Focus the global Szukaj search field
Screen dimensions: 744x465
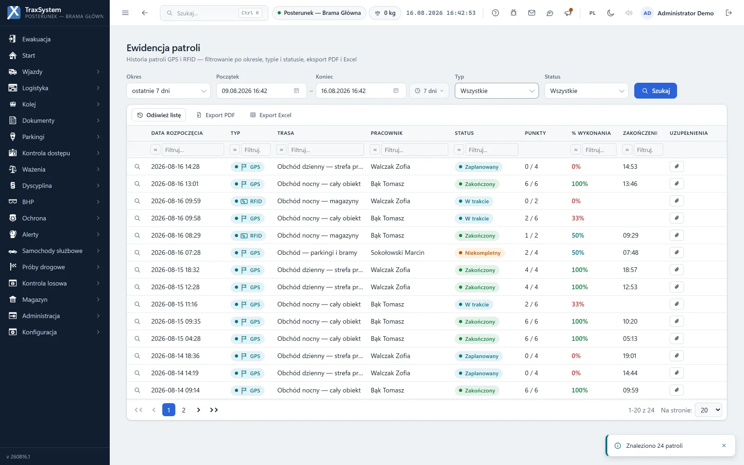214,13
